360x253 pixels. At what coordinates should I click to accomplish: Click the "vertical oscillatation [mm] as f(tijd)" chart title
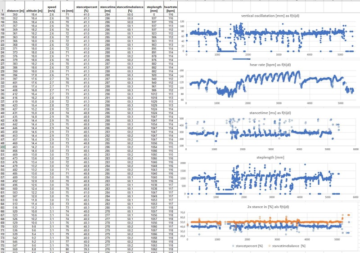coord(270,16)
